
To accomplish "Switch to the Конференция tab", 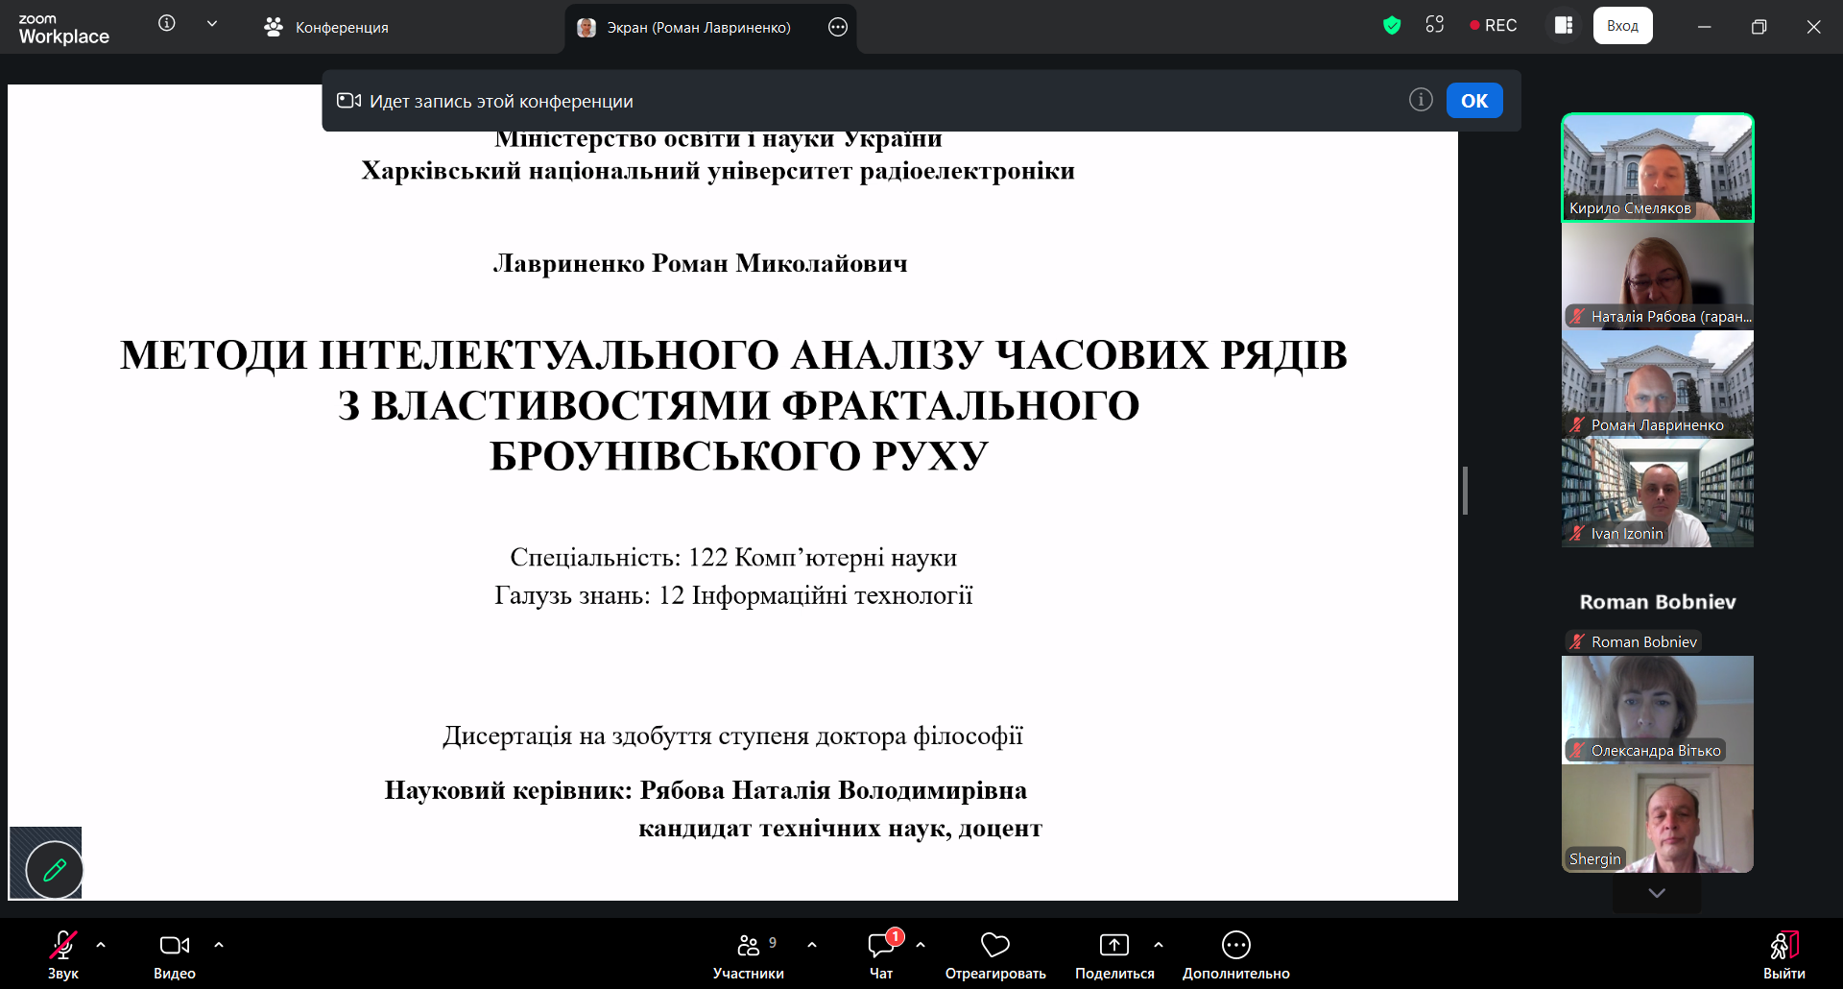I will (x=326, y=28).
